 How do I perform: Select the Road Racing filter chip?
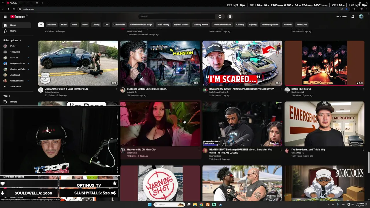[x=163, y=25]
